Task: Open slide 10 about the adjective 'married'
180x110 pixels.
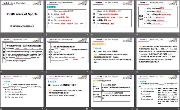Action: (x=67, y=91)
